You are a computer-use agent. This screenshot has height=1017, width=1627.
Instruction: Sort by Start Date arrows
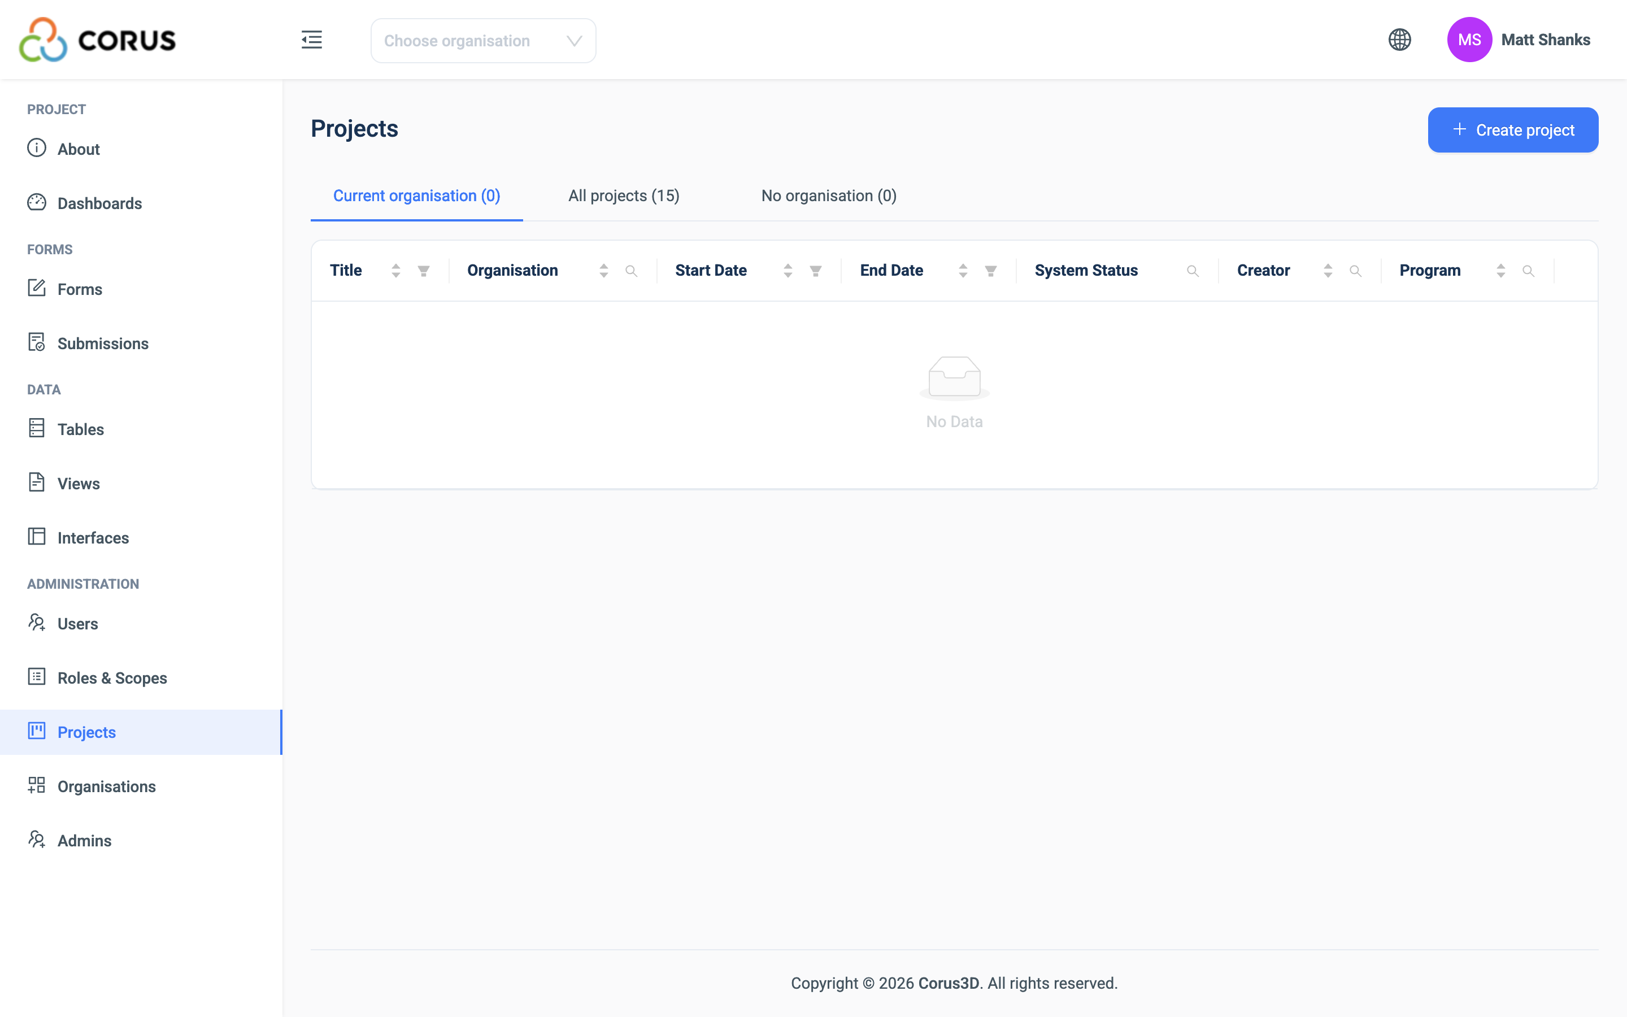tap(788, 271)
